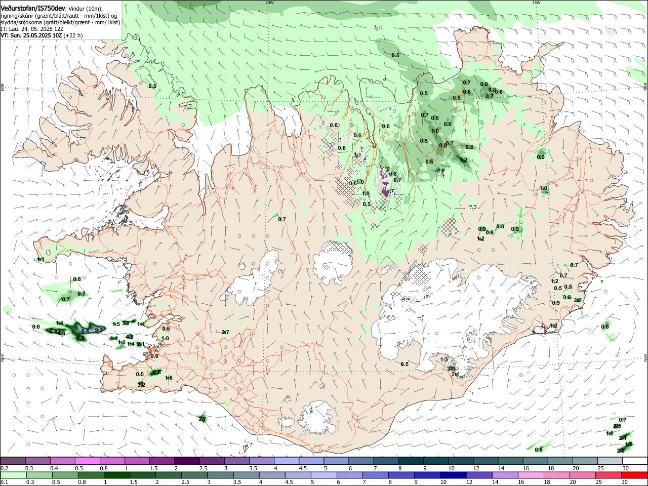Click the 30 label on the top color scale

625,468
